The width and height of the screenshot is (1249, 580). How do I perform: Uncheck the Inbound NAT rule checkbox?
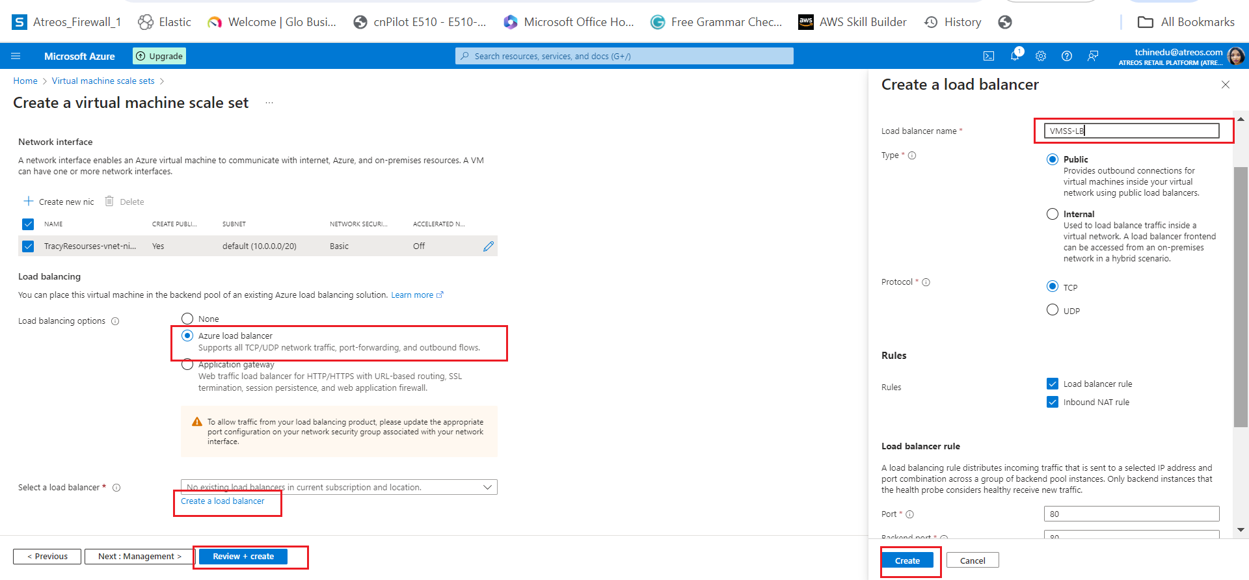1053,402
